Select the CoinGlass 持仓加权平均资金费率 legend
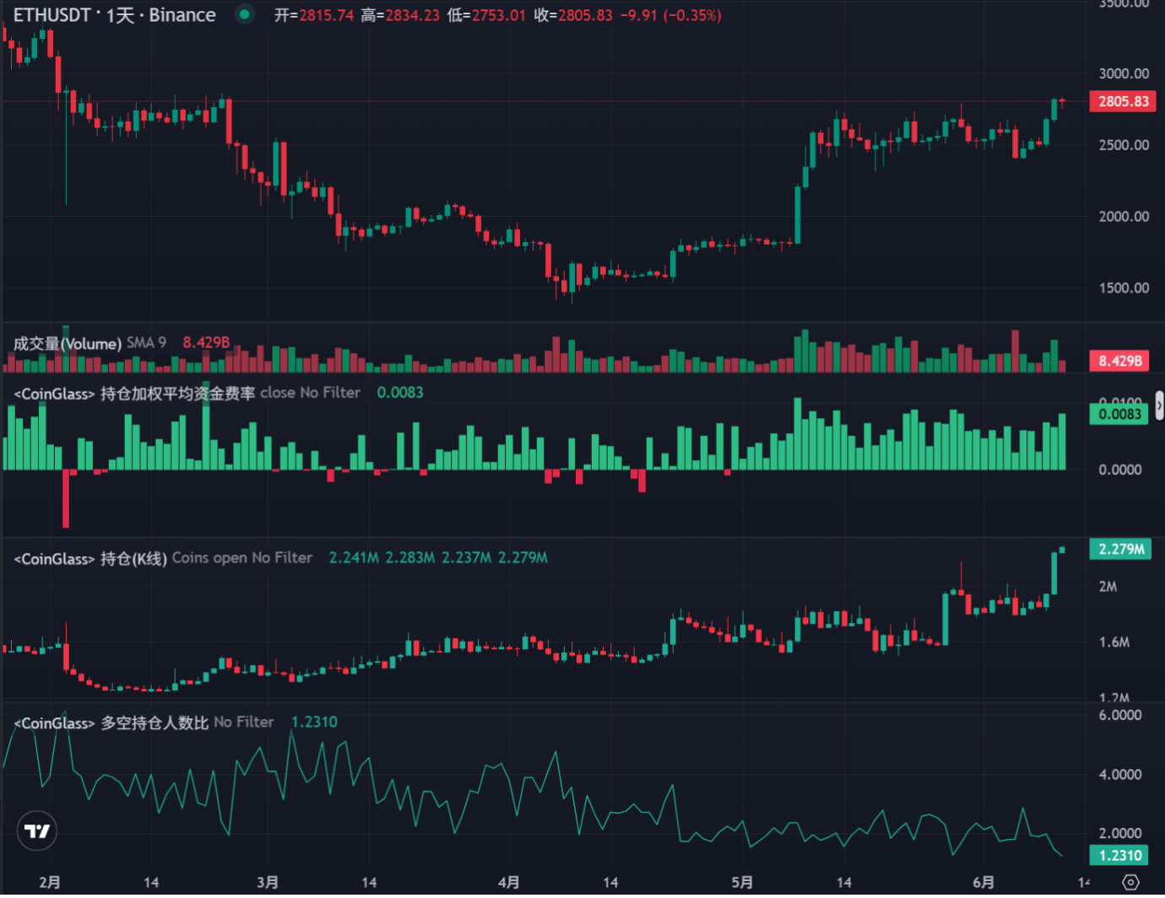Viewport: 1165px width, 898px height. (x=134, y=393)
